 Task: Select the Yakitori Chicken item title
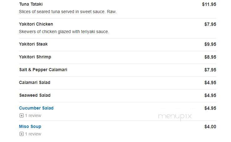(36, 24)
